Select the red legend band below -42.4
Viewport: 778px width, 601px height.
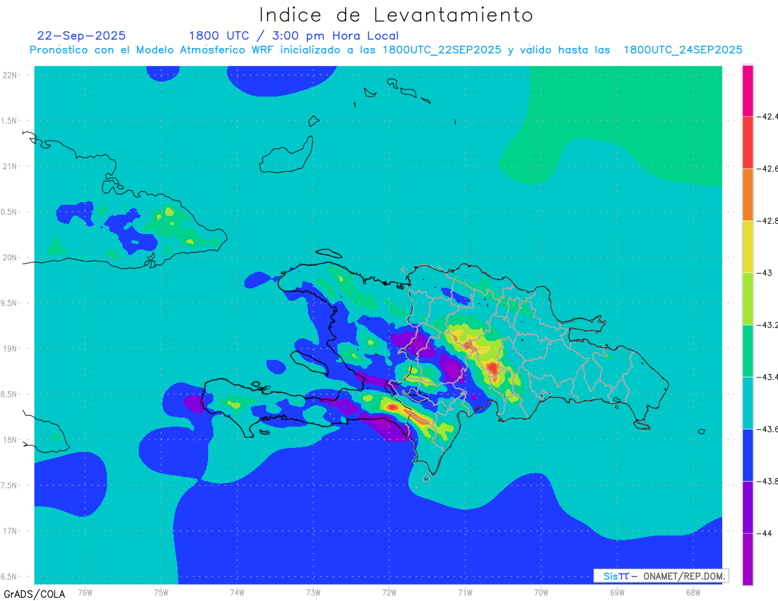tap(748, 143)
